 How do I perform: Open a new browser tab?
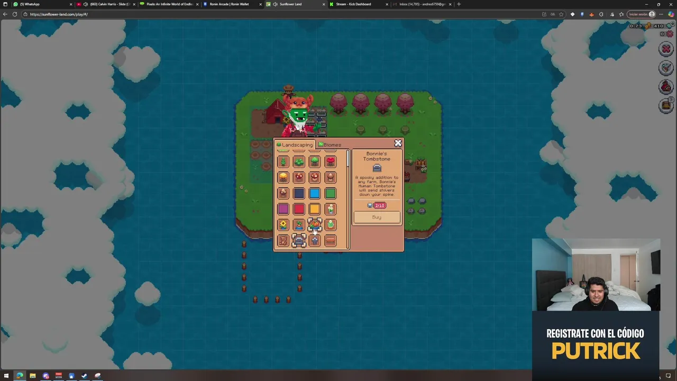(459, 4)
